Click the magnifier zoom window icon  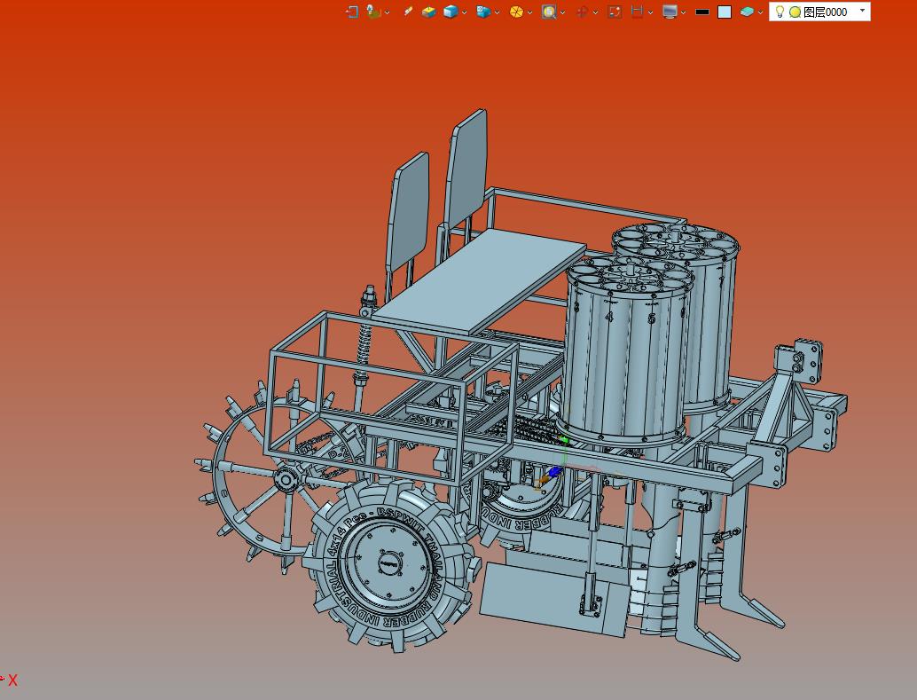click(x=549, y=12)
